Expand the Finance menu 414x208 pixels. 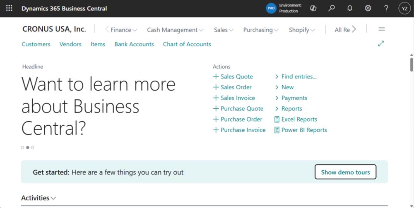coord(123,30)
